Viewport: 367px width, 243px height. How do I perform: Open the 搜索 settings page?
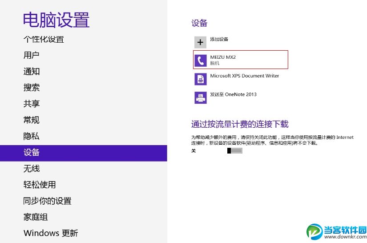pos(32,88)
